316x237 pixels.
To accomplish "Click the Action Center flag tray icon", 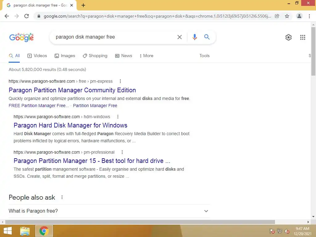I will [x=272, y=231].
